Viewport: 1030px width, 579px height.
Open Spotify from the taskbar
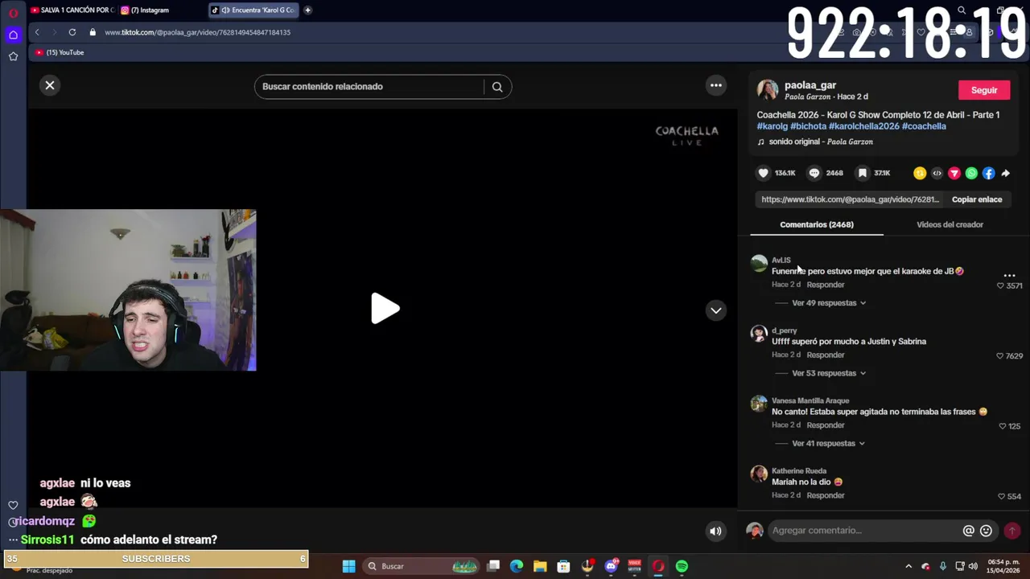click(682, 566)
